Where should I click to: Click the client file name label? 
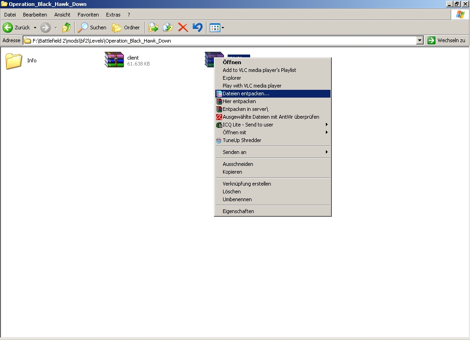(133, 58)
